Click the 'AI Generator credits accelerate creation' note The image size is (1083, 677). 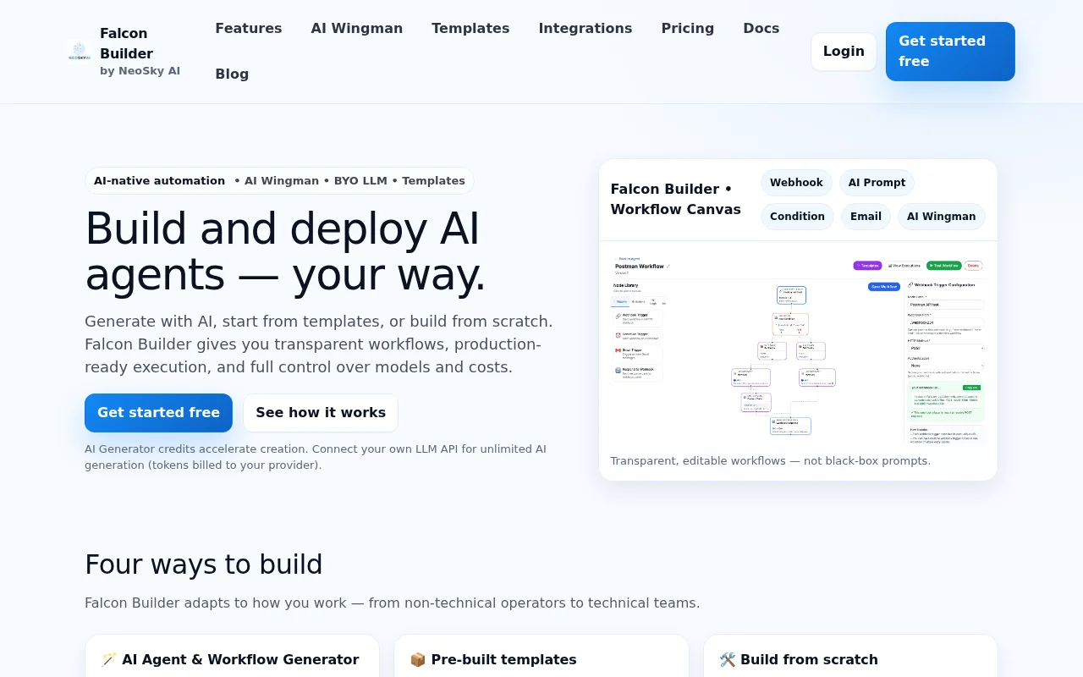pos(316,457)
